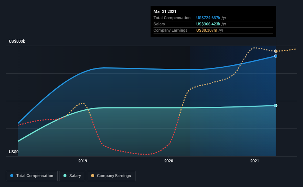Viewport: 303px width, 187px height.
Task: Click the Total Compensation tooltip row label
Action: tap(172, 18)
